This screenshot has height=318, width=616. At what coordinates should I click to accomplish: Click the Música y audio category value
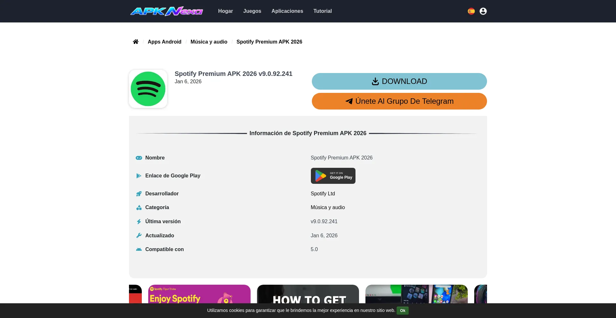328,208
